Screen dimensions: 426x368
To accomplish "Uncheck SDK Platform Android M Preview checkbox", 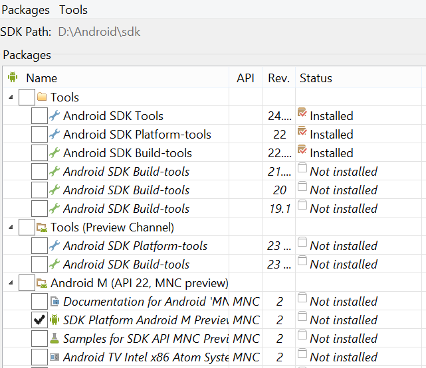I will click(x=39, y=320).
